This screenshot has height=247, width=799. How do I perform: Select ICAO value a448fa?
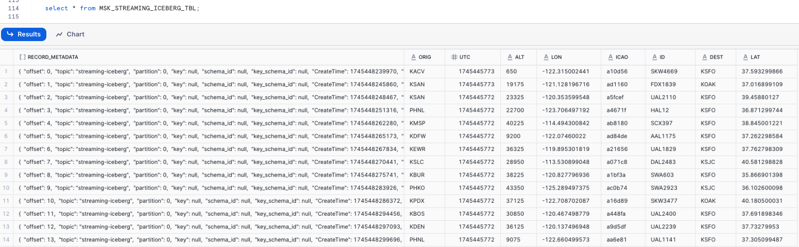(622, 214)
